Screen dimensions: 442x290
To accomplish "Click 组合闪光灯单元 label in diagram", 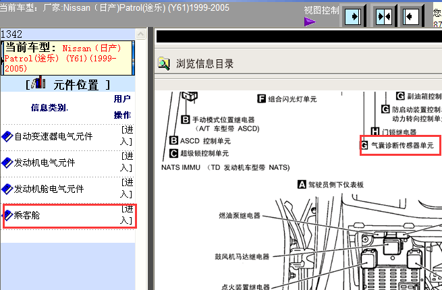I will 292,99.
